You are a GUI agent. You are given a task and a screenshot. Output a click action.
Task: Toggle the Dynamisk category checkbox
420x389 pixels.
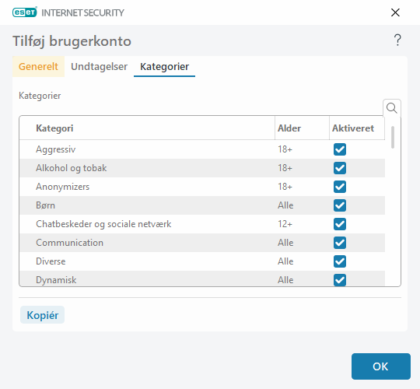coord(340,280)
